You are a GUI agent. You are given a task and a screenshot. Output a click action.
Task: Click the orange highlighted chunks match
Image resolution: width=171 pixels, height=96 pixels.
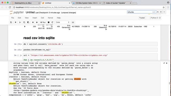(x=77, y=79)
